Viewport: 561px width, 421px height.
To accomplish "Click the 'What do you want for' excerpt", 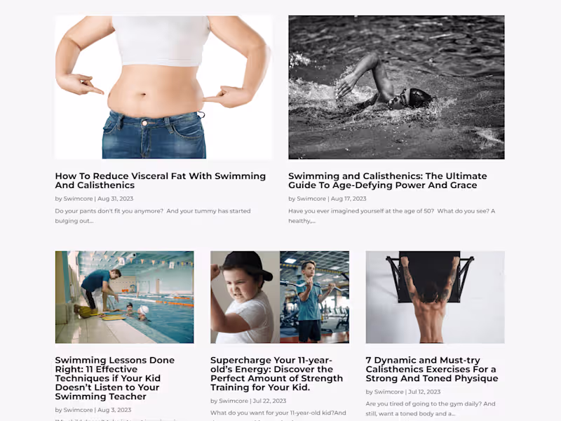I will [x=278, y=413].
